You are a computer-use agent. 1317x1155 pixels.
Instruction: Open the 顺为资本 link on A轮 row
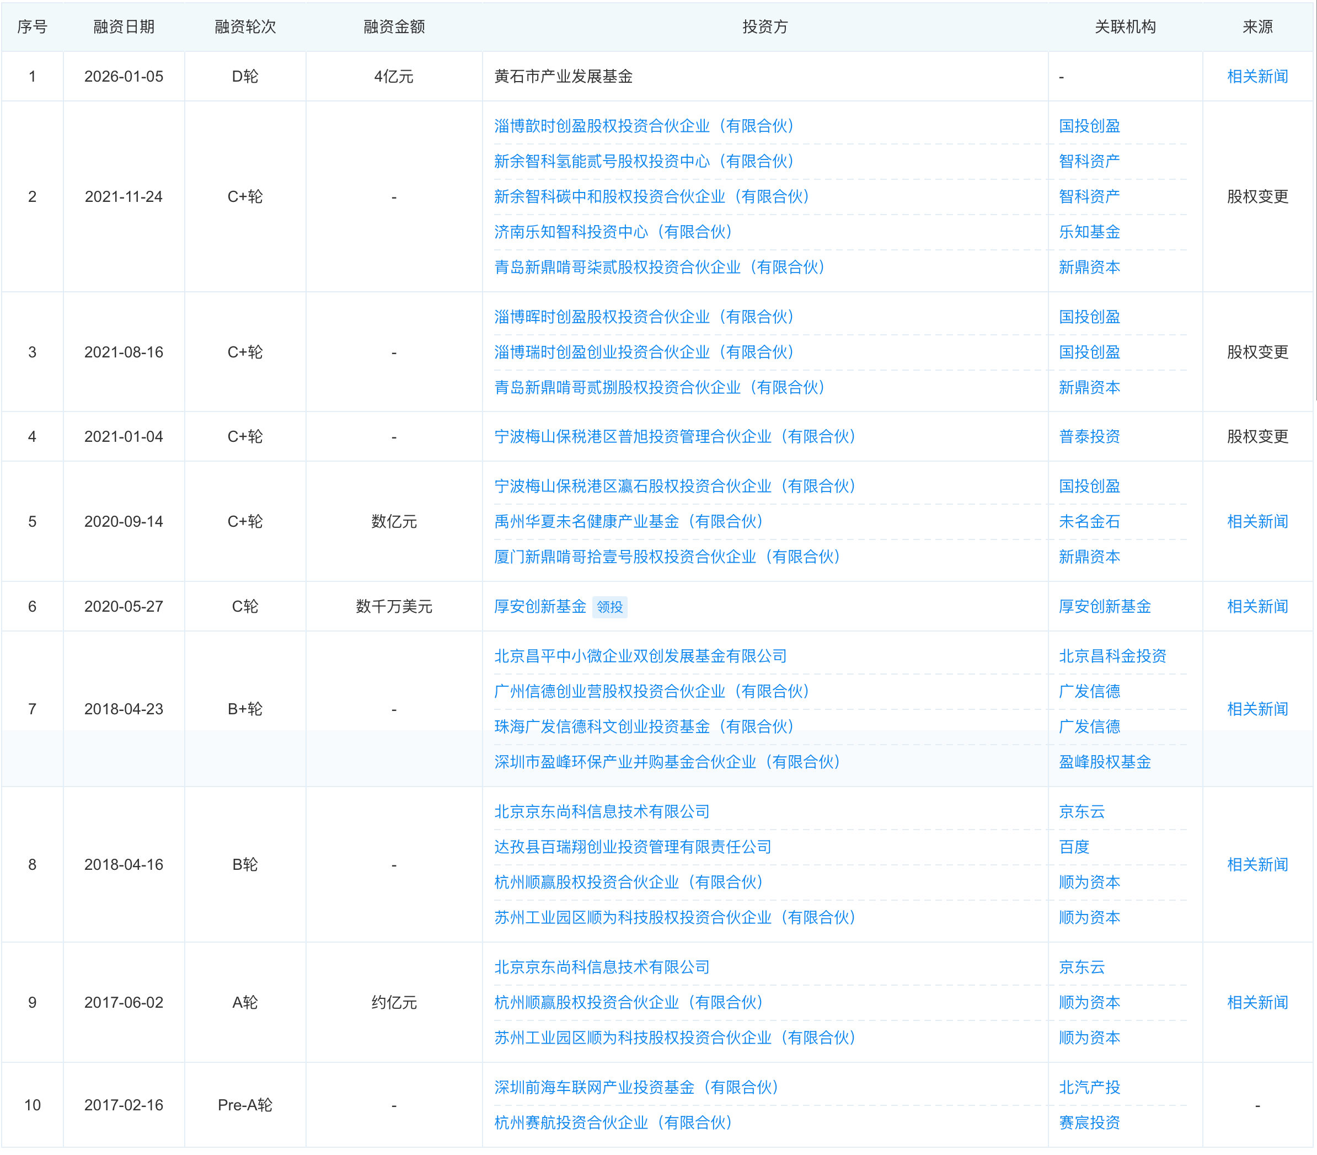[1089, 1002]
